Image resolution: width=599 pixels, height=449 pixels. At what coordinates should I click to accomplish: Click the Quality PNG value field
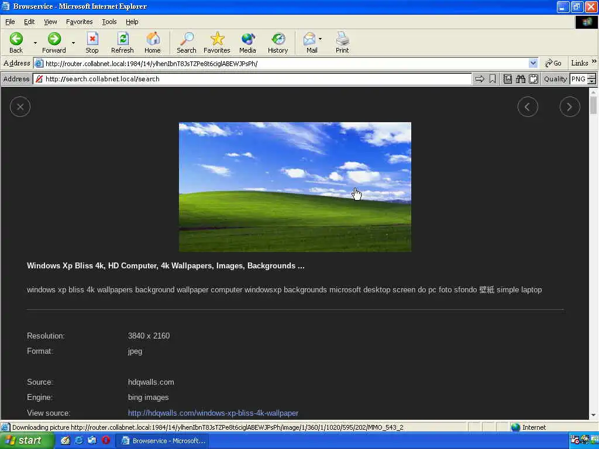tap(579, 79)
